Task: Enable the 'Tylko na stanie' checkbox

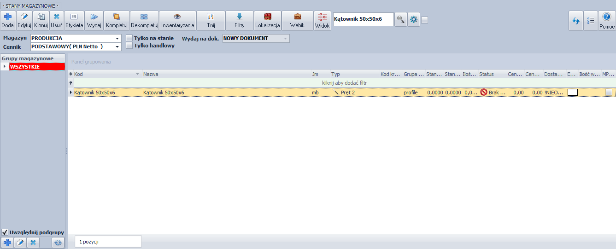Action: [x=129, y=38]
